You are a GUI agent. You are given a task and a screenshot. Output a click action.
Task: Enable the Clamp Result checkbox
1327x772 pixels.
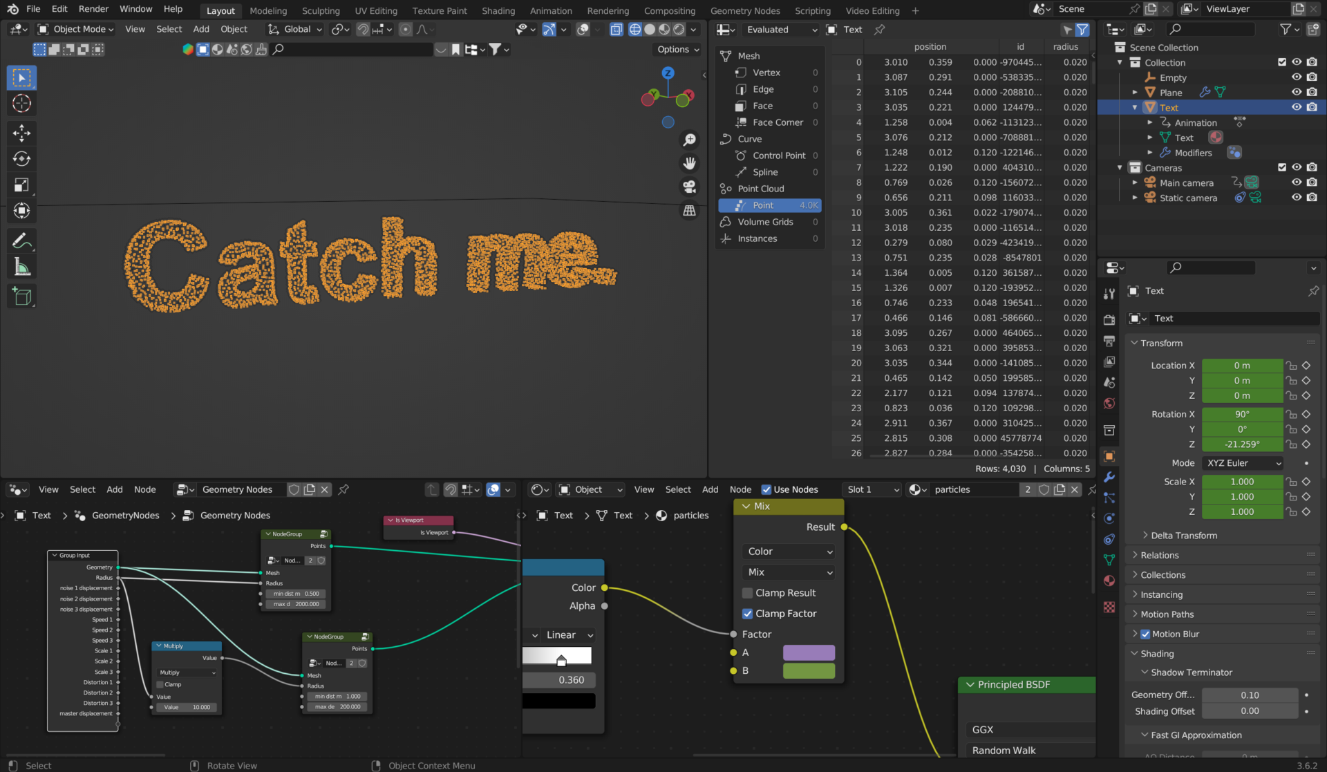pyautogui.click(x=747, y=593)
